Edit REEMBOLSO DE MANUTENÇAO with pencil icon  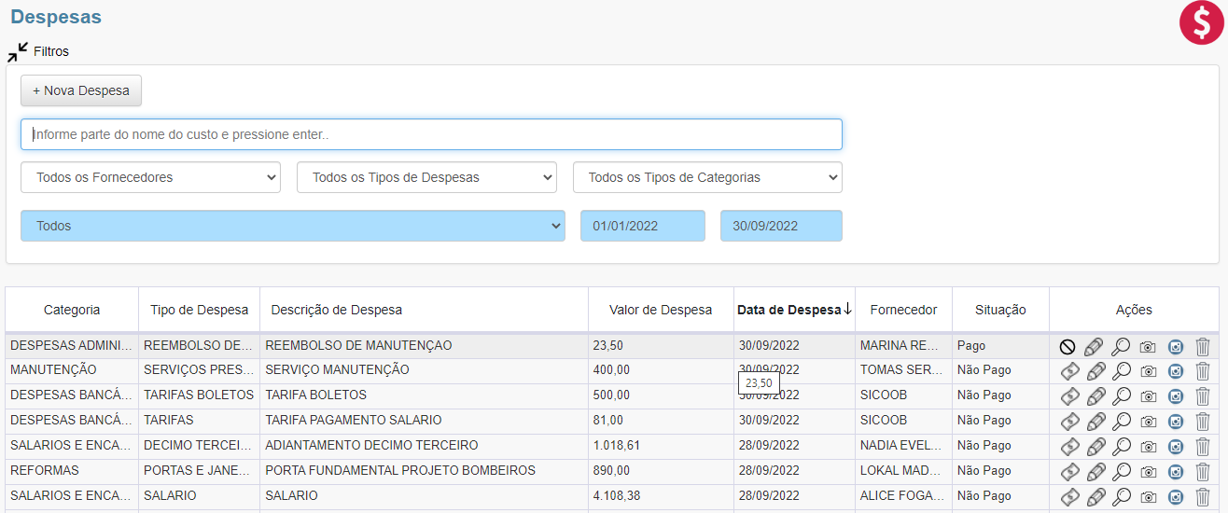tap(1094, 346)
